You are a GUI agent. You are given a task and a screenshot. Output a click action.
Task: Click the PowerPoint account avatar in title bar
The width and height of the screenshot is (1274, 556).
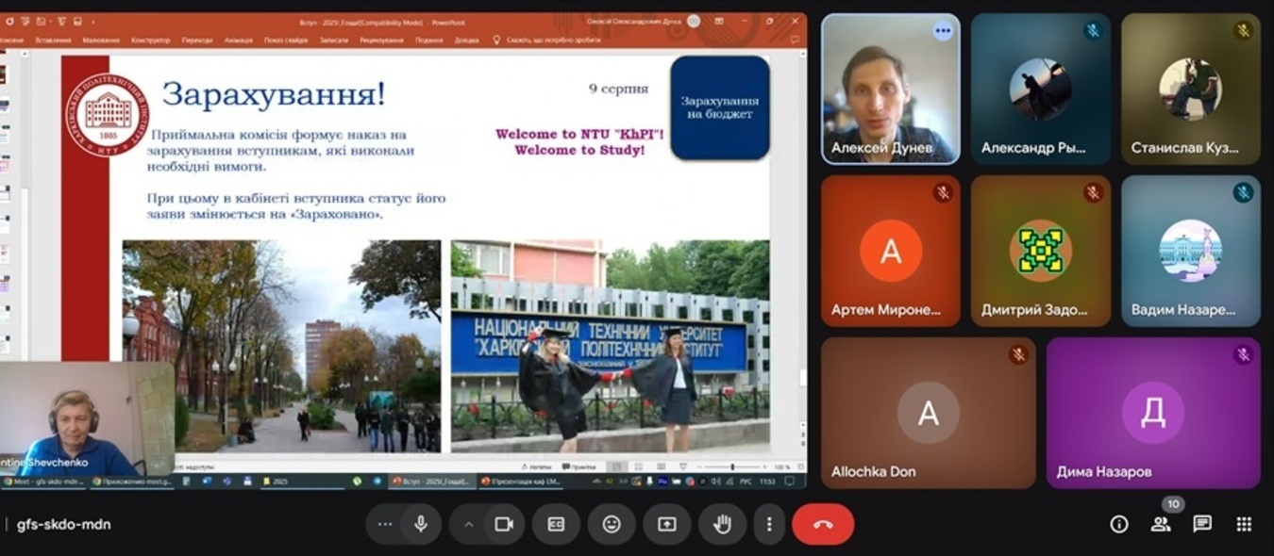(694, 22)
